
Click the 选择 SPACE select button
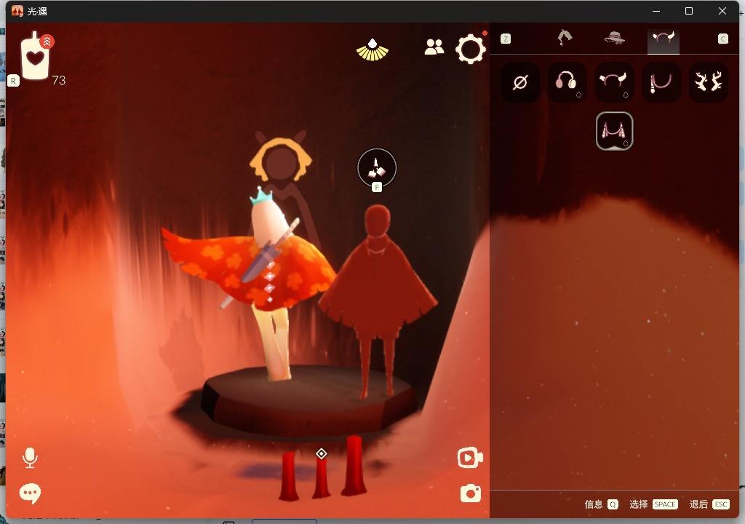[x=653, y=504]
